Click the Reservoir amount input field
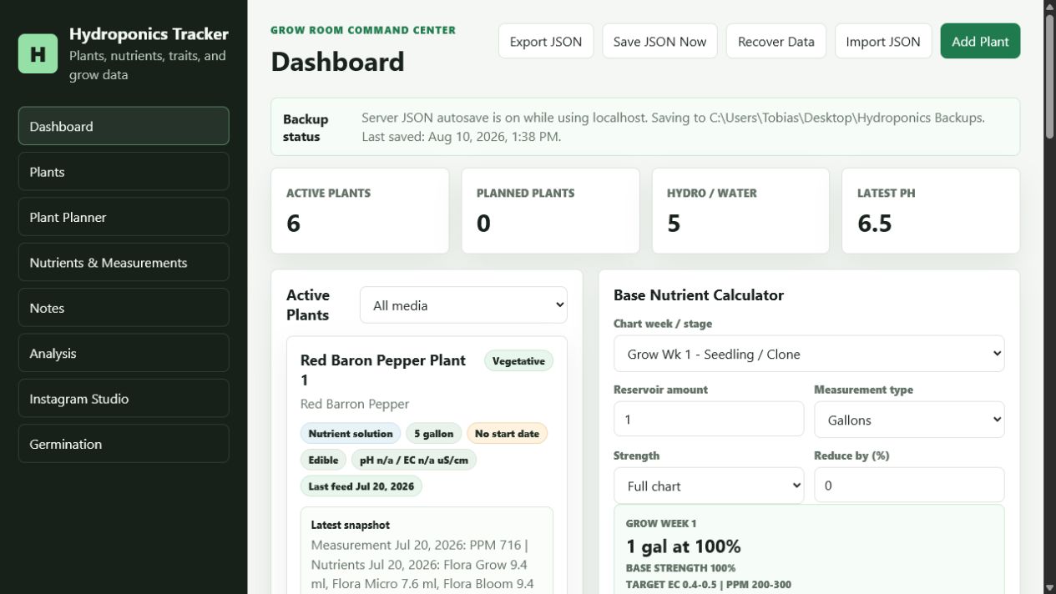Image resolution: width=1056 pixels, height=594 pixels. tap(709, 419)
